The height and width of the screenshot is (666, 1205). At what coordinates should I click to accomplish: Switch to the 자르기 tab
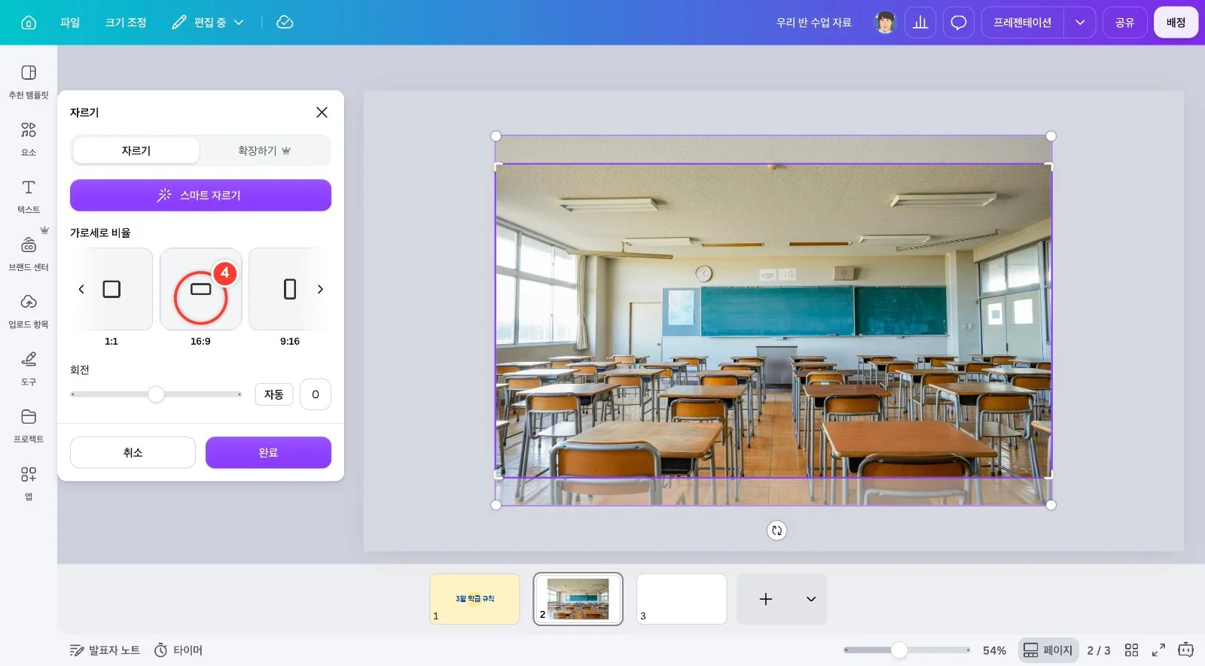click(x=136, y=151)
